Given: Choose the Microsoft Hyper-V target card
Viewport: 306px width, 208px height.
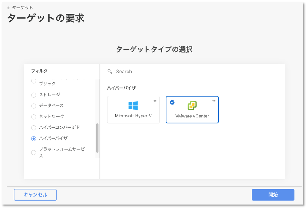Looking at the screenshot, I should click(x=133, y=110).
